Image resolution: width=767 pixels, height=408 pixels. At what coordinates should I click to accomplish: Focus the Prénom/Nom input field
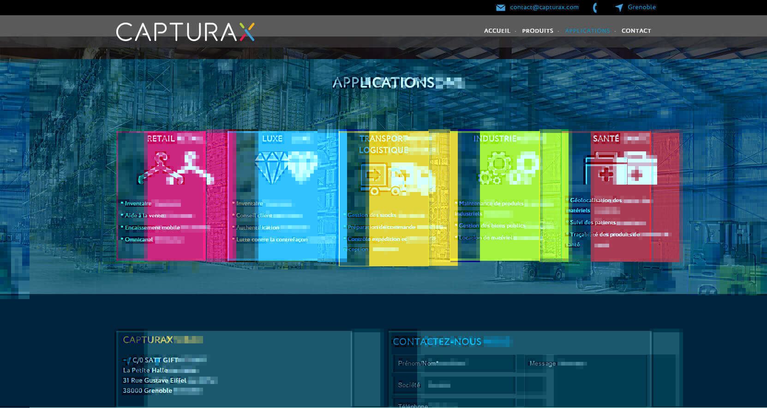coord(455,364)
